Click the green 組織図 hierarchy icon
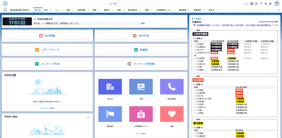The image size is (282, 138). [136, 50]
